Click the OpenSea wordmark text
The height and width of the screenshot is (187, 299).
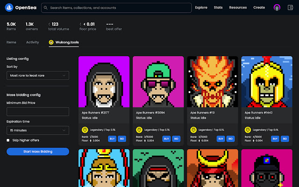26,7
